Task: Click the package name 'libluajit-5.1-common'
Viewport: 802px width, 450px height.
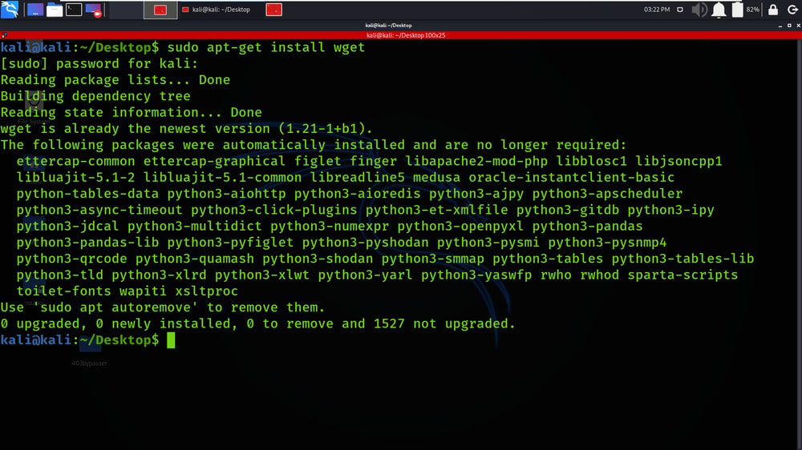Action: [222, 177]
